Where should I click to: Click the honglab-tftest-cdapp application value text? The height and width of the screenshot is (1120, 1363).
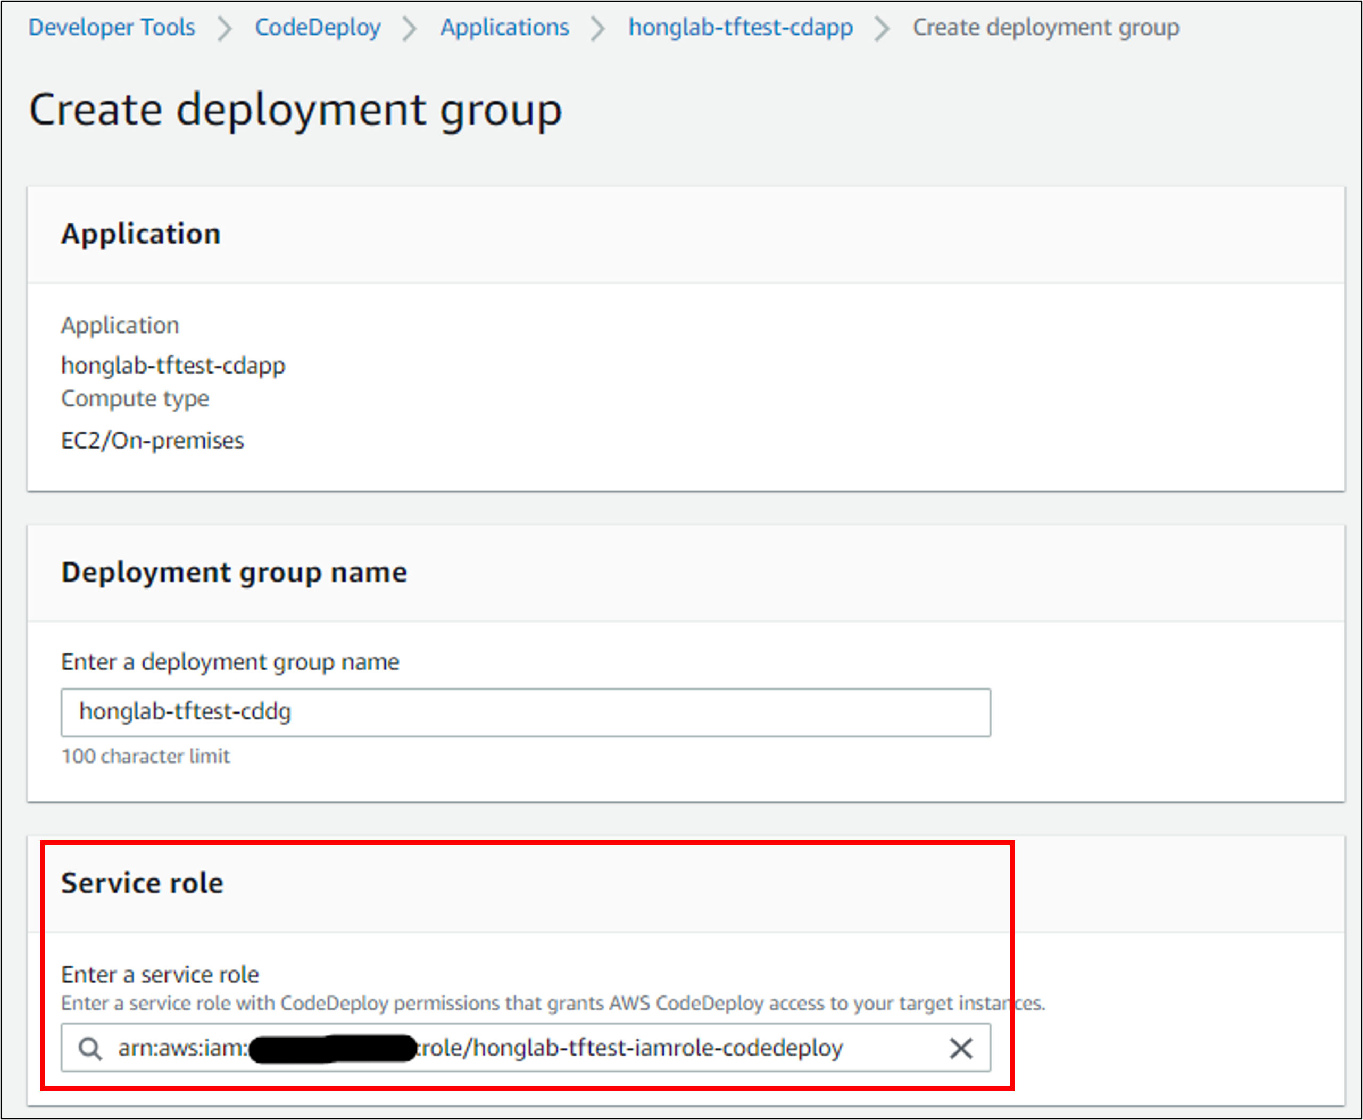pyautogui.click(x=173, y=366)
